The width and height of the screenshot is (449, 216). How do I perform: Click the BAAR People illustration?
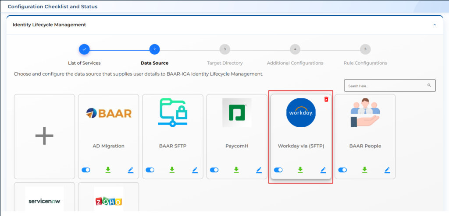(365, 112)
